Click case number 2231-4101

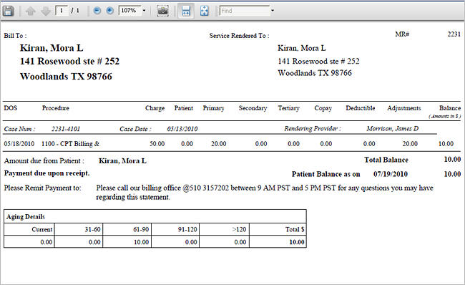pyautogui.click(x=66, y=129)
